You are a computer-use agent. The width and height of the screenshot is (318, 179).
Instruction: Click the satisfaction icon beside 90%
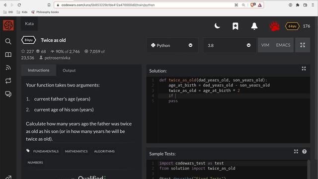click(x=52, y=52)
